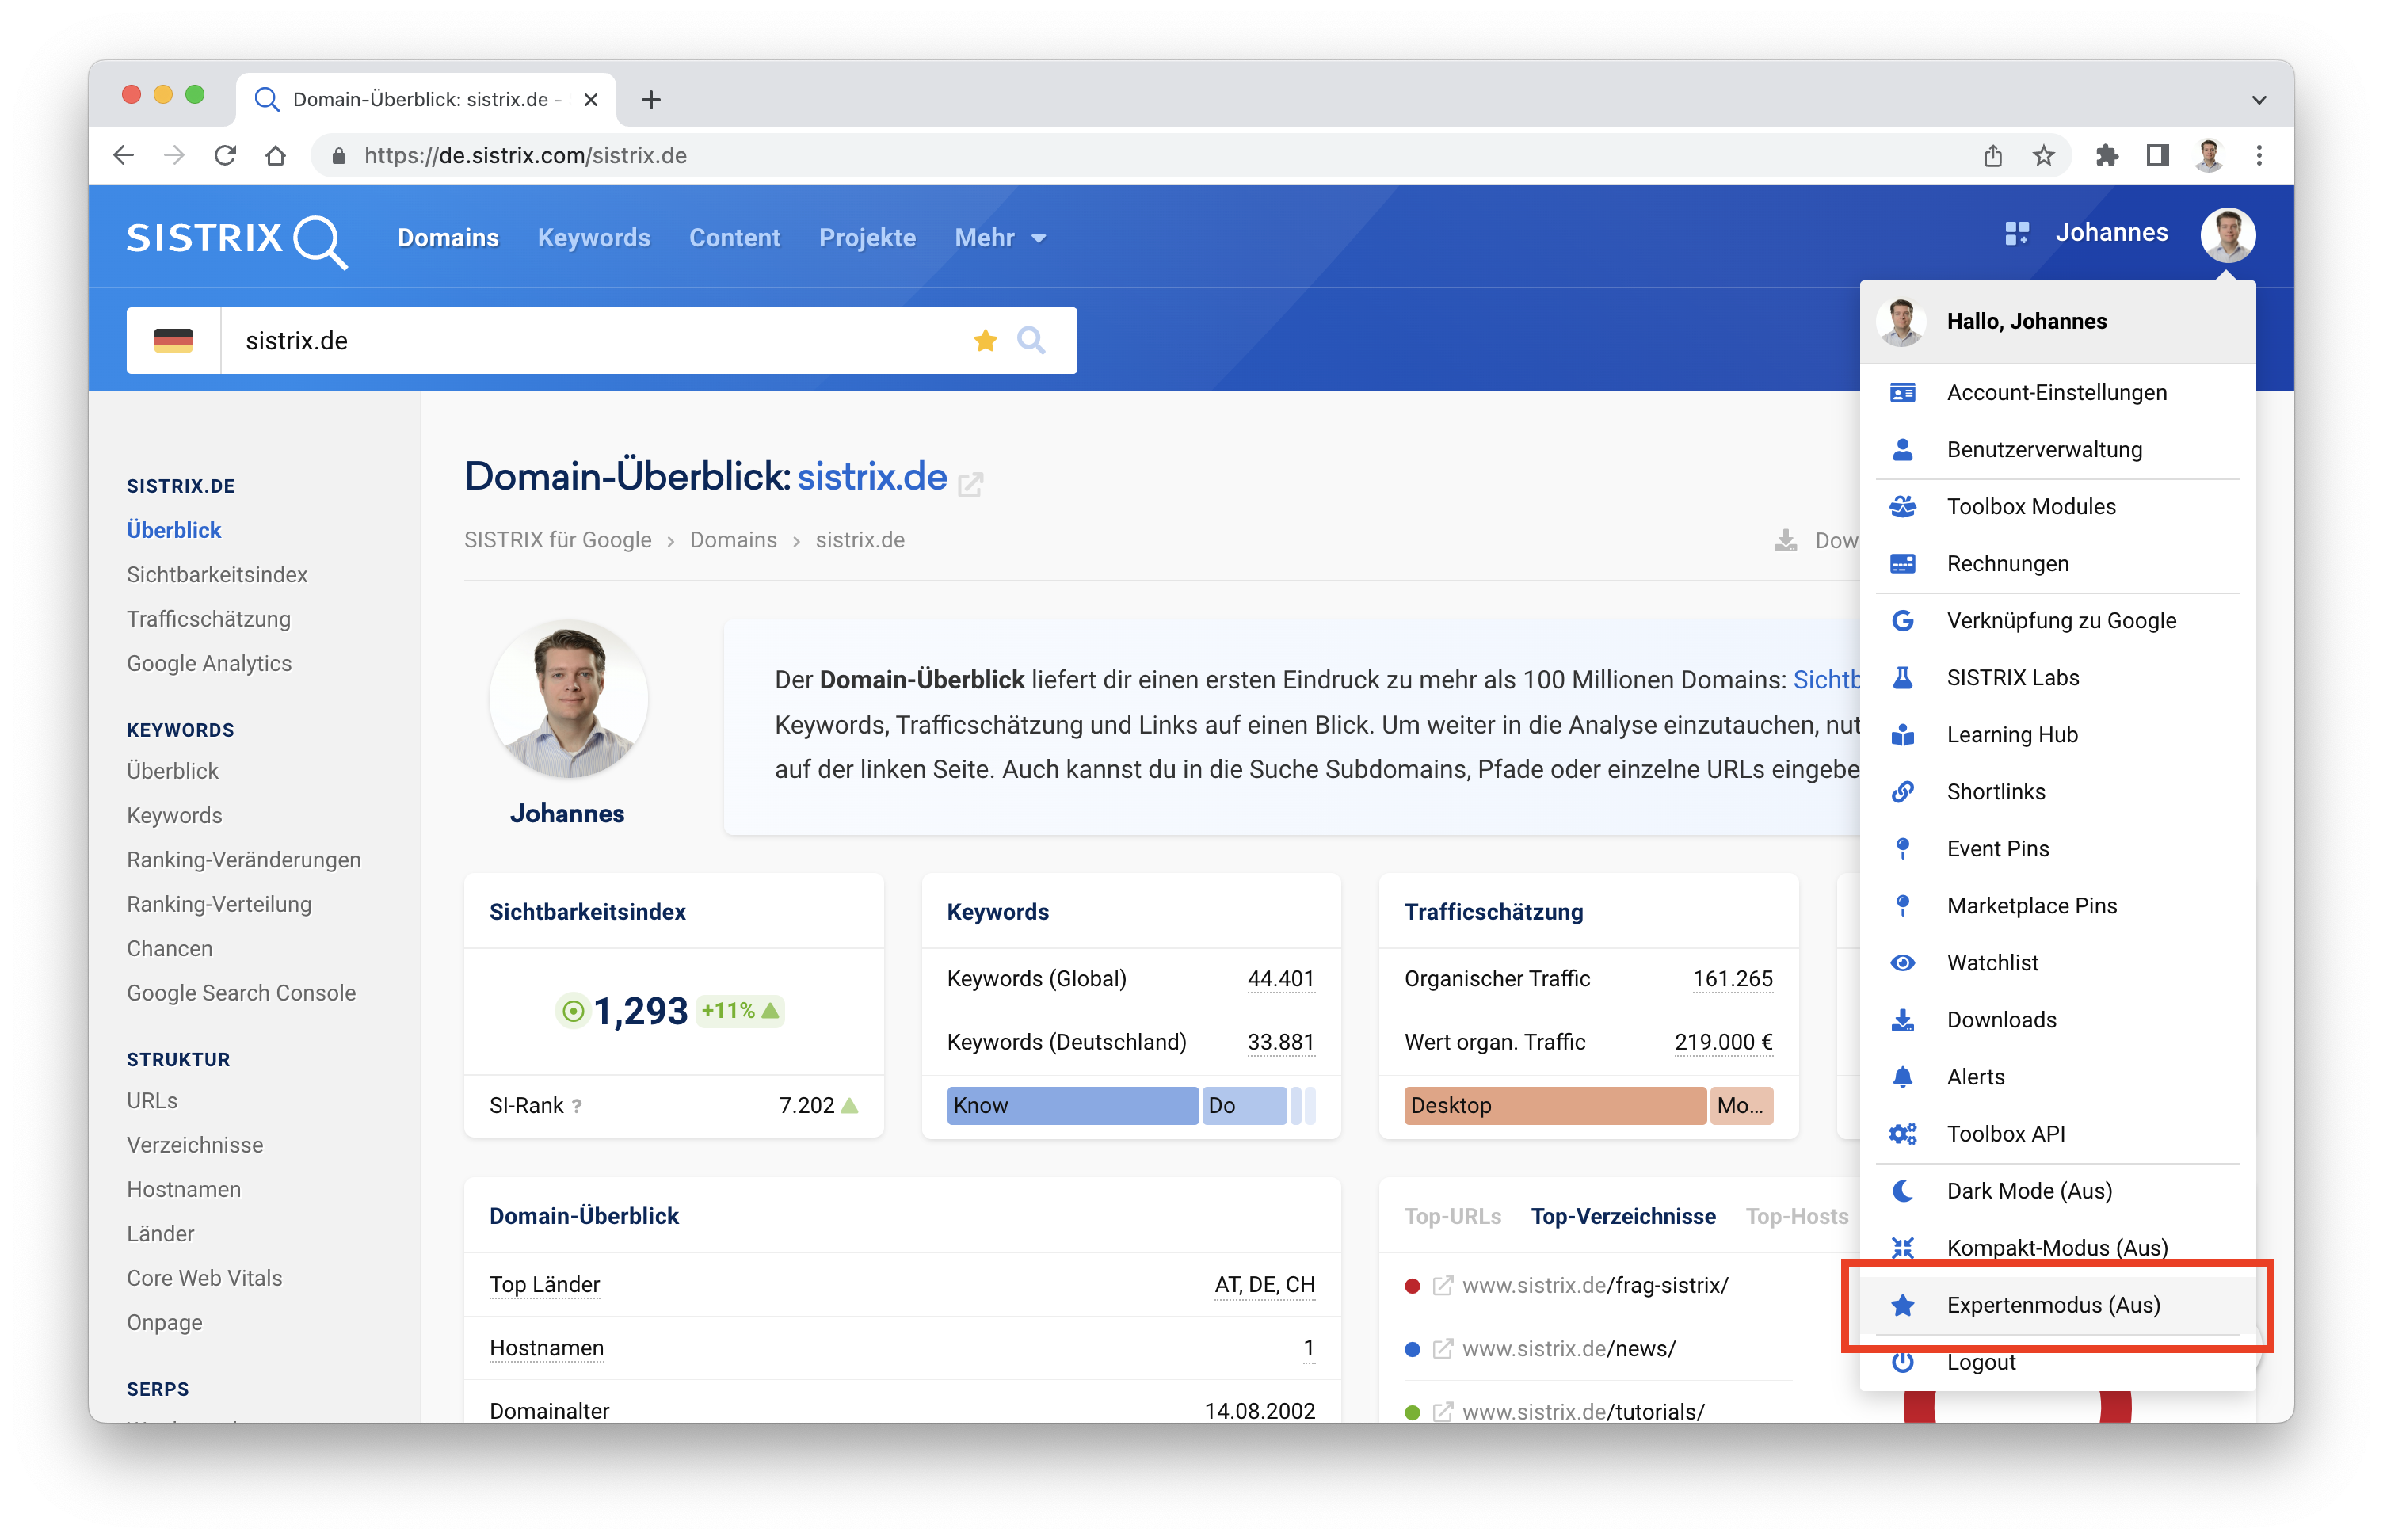The height and width of the screenshot is (1540, 2383).
Task: Open Account-Einstellungen from the user menu
Action: coord(2056,392)
